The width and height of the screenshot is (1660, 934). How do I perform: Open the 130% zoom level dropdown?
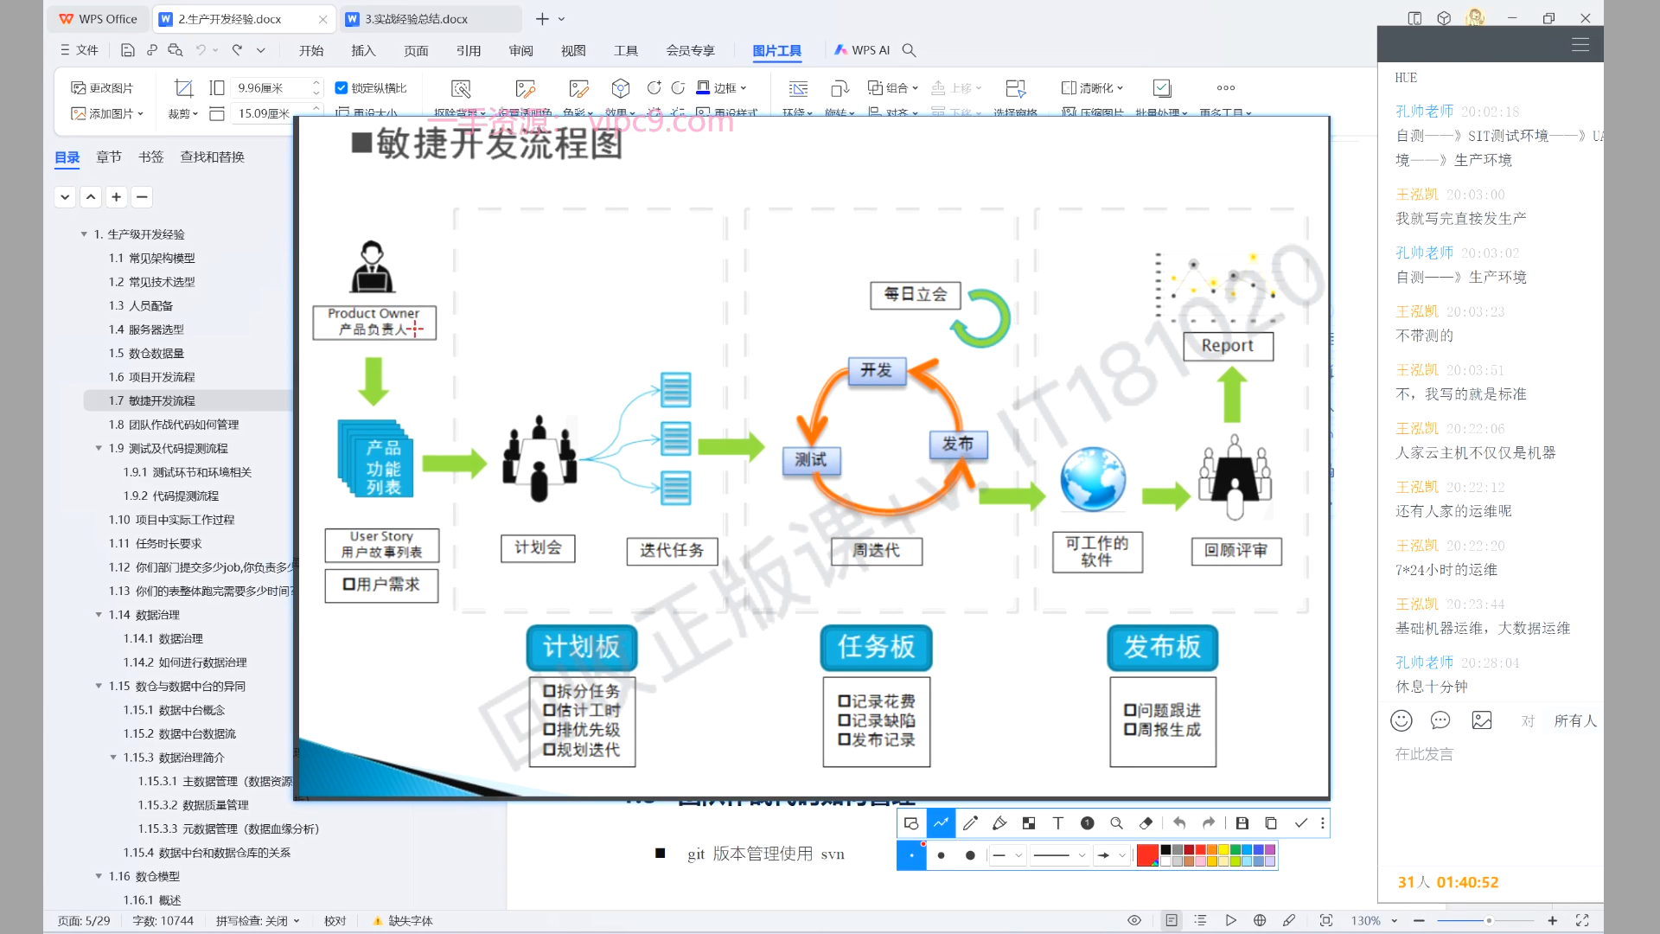[1395, 921]
